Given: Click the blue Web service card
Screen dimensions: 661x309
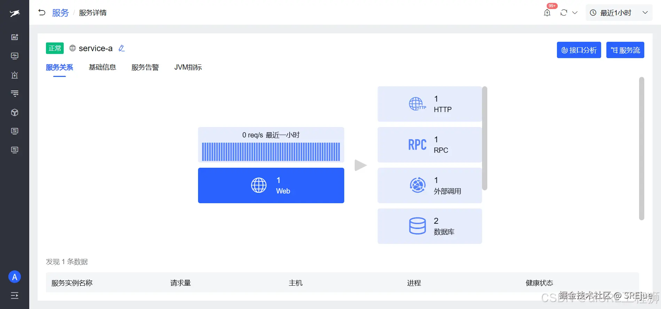Looking at the screenshot, I should pyautogui.click(x=271, y=185).
